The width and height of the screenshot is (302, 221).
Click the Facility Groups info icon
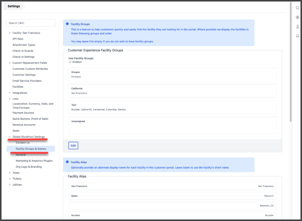(68, 24)
